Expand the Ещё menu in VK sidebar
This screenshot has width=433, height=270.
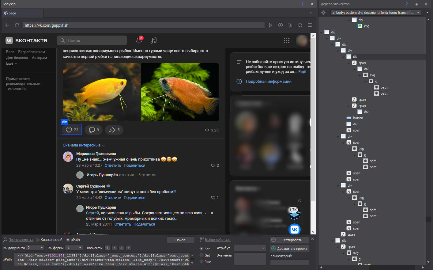tap(12, 63)
